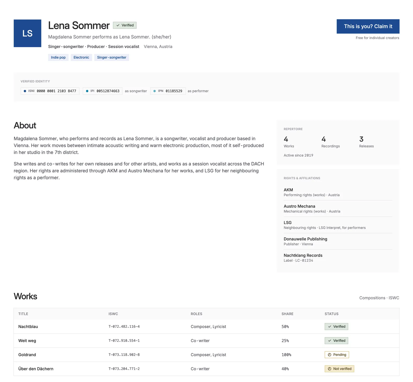Click the Donauwelle Publishing entry

pyautogui.click(x=338, y=241)
